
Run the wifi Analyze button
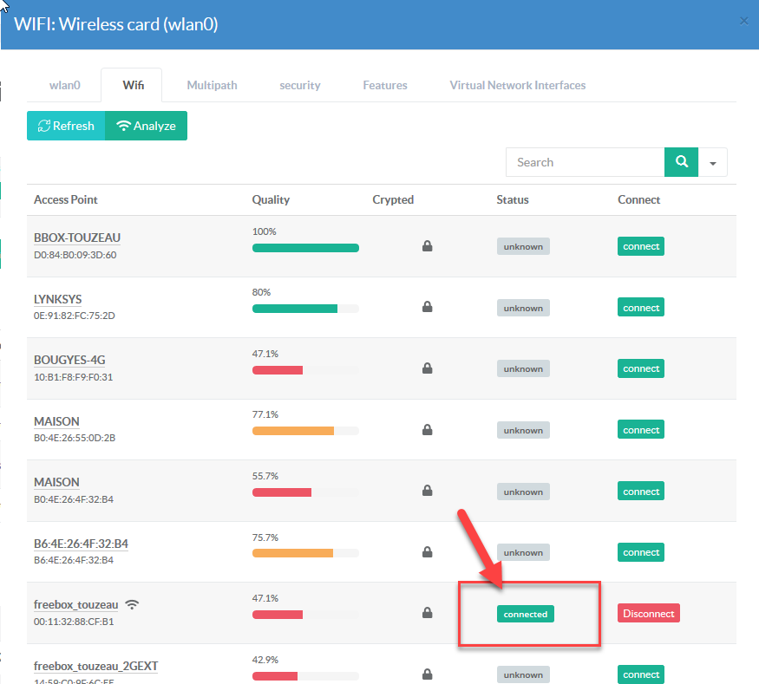pyautogui.click(x=146, y=126)
